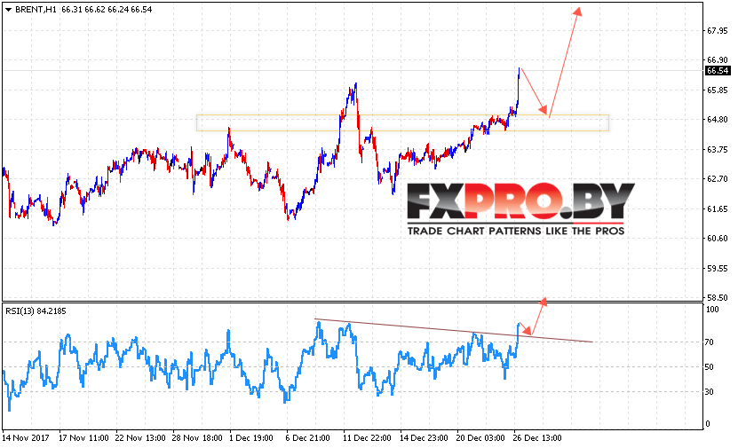738x448 pixels.
Task: Open the chart dropdown triangle beside BRENT,H1
Action: tap(9, 10)
